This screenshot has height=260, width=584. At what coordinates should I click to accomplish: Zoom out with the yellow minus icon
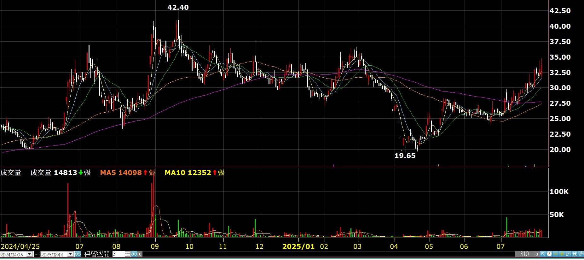tap(555, 254)
